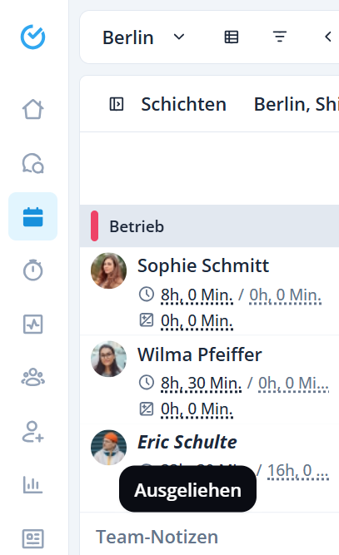Open the activity pulse monitor icon

33,324
